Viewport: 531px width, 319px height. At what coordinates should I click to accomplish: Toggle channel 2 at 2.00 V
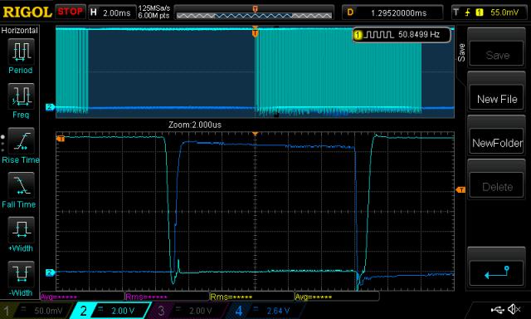[110, 311]
